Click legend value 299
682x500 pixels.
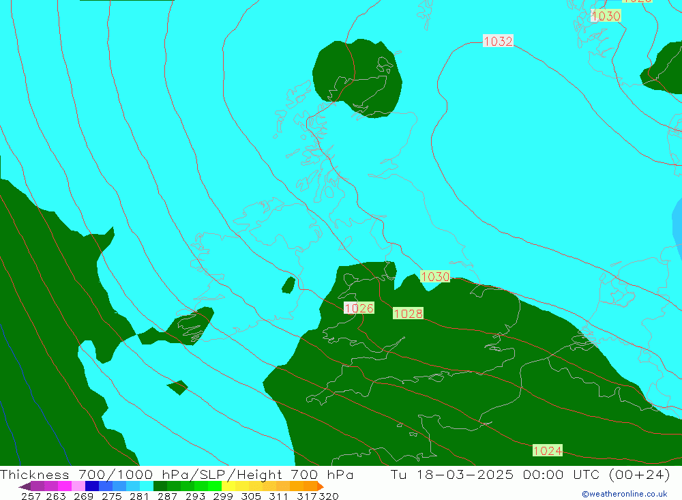(x=223, y=496)
